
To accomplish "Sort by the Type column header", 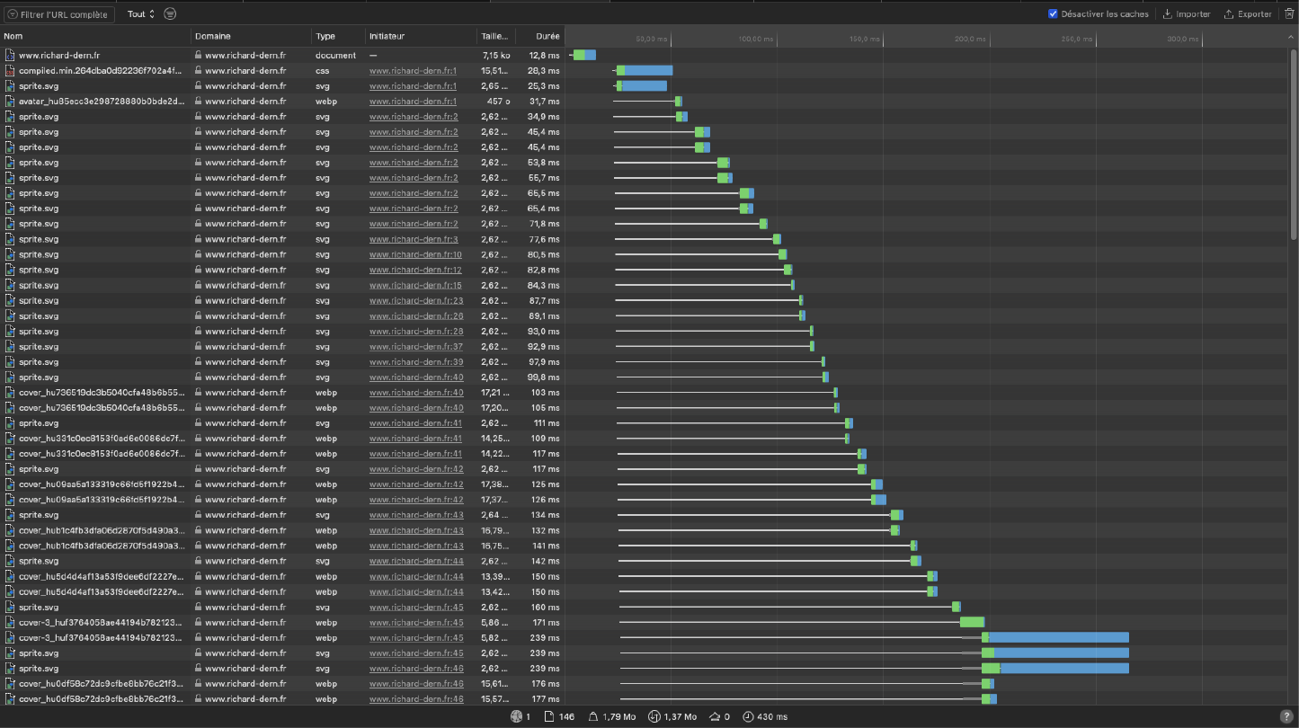I will (325, 37).
